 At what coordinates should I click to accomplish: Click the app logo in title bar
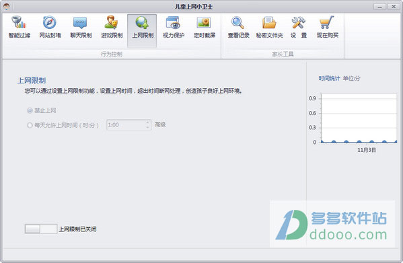coord(6,7)
